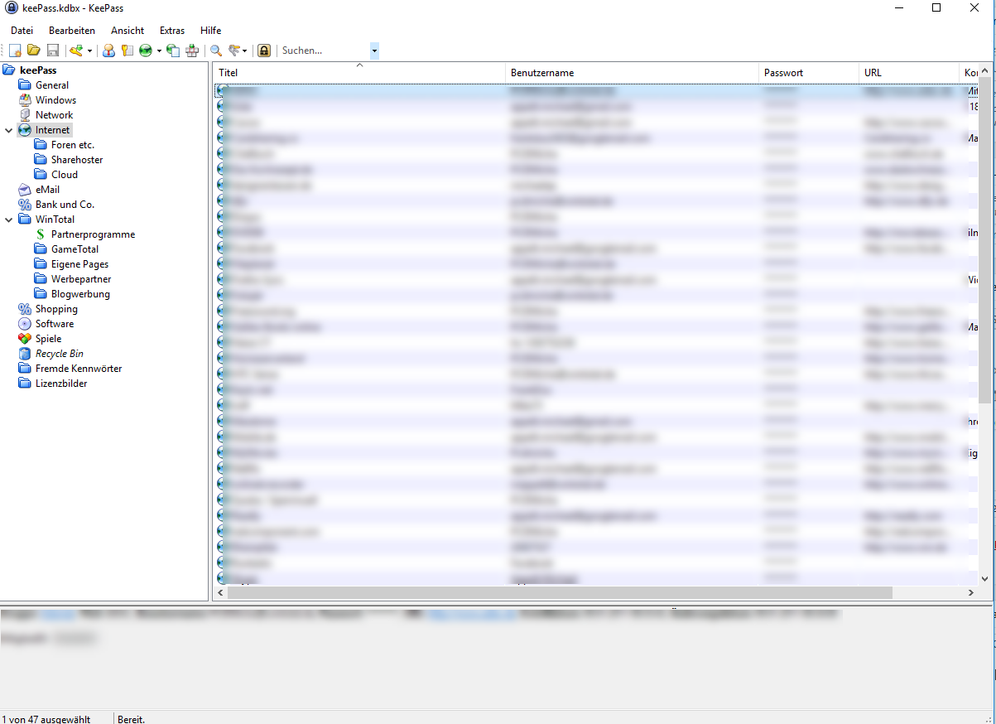996x724 pixels.
Task: Select the Sharehoster subgroup
Action: click(x=77, y=160)
